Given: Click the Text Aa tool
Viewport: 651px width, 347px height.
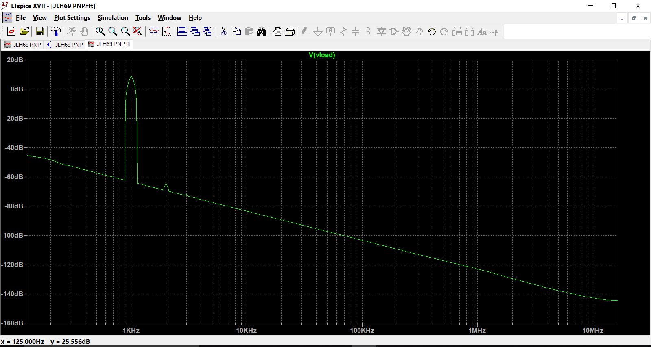Looking at the screenshot, I should coord(482,31).
